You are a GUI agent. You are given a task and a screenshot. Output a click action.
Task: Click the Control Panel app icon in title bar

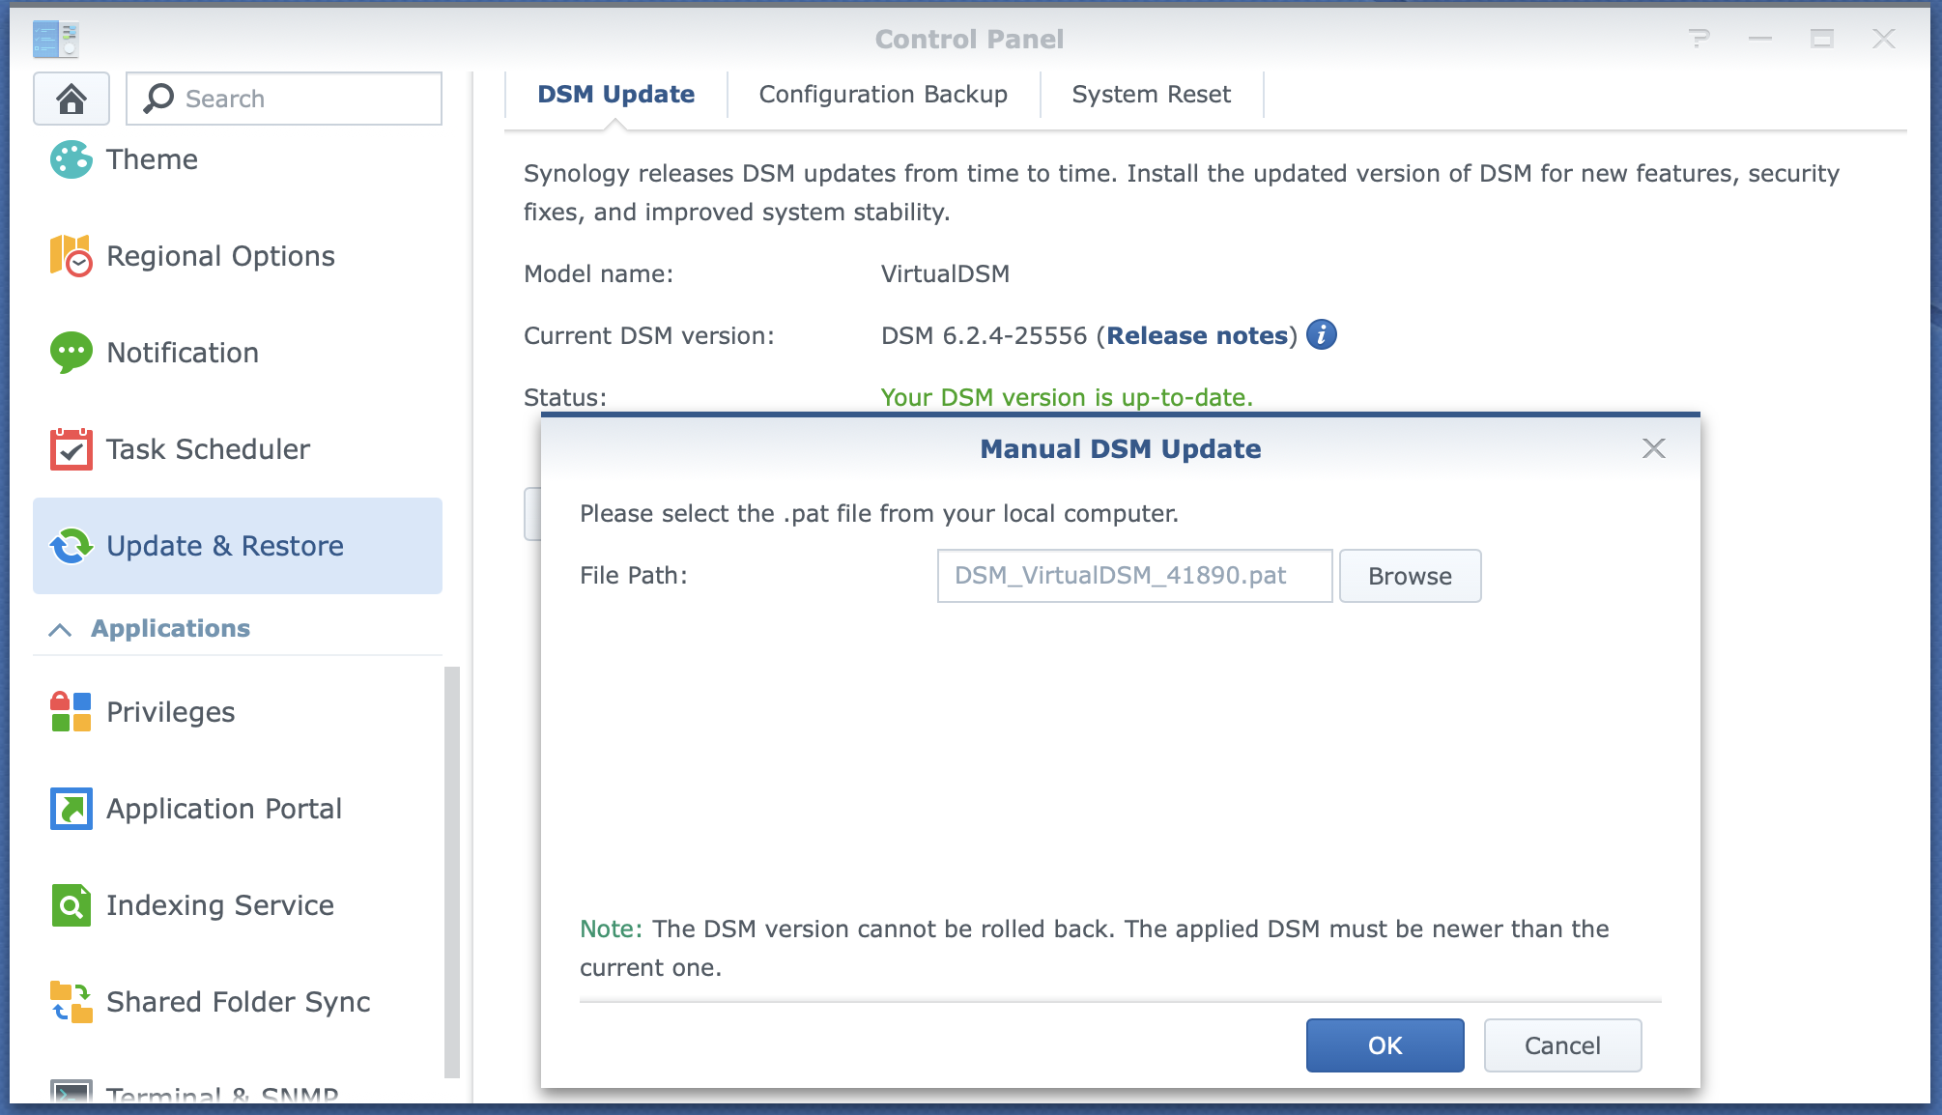coord(56,40)
